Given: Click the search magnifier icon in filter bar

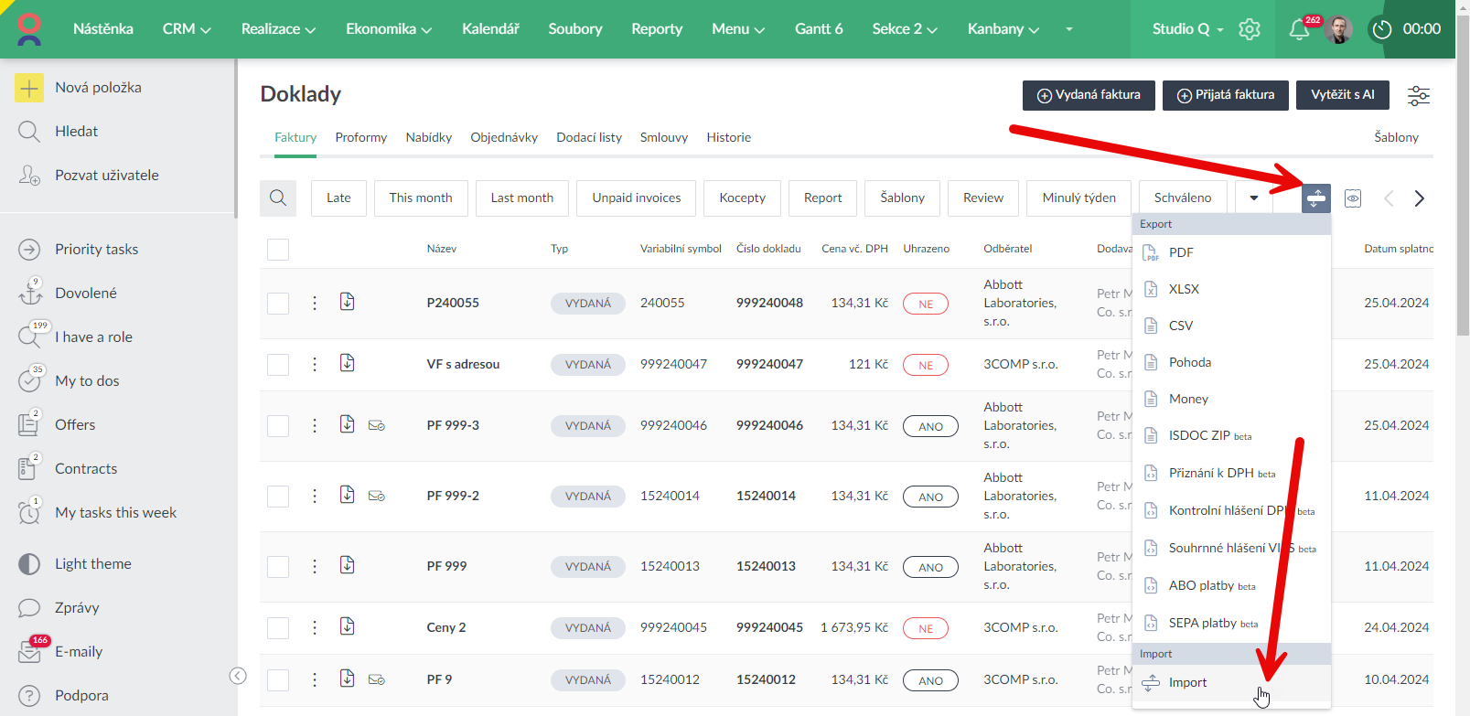Looking at the screenshot, I should 278,198.
